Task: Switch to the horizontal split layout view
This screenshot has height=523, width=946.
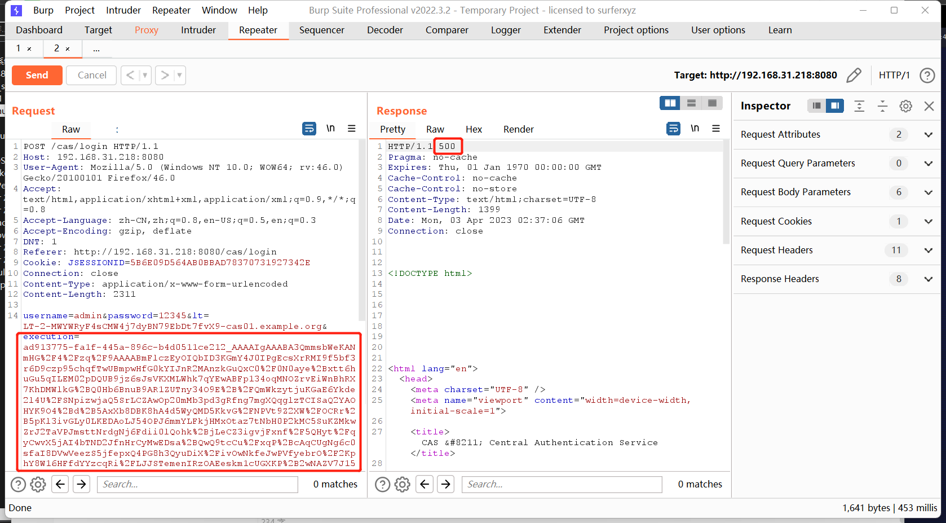Action: pyautogui.click(x=691, y=103)
